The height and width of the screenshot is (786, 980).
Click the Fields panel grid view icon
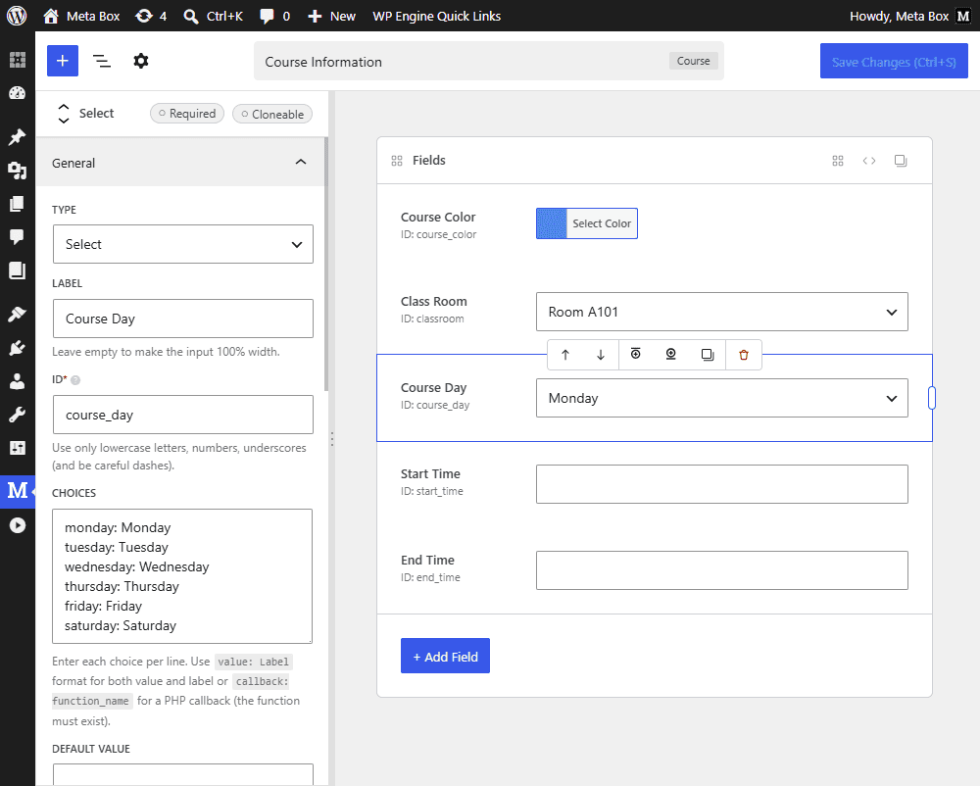tap(838, 161)
